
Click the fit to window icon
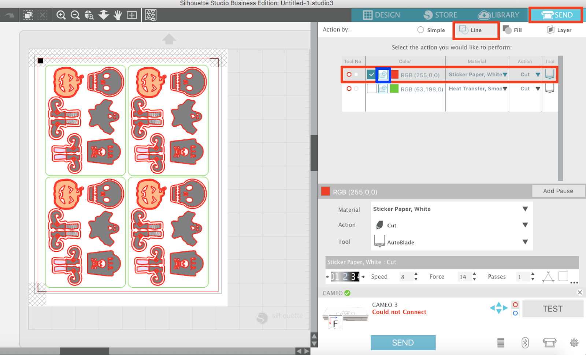click(132, 15)
